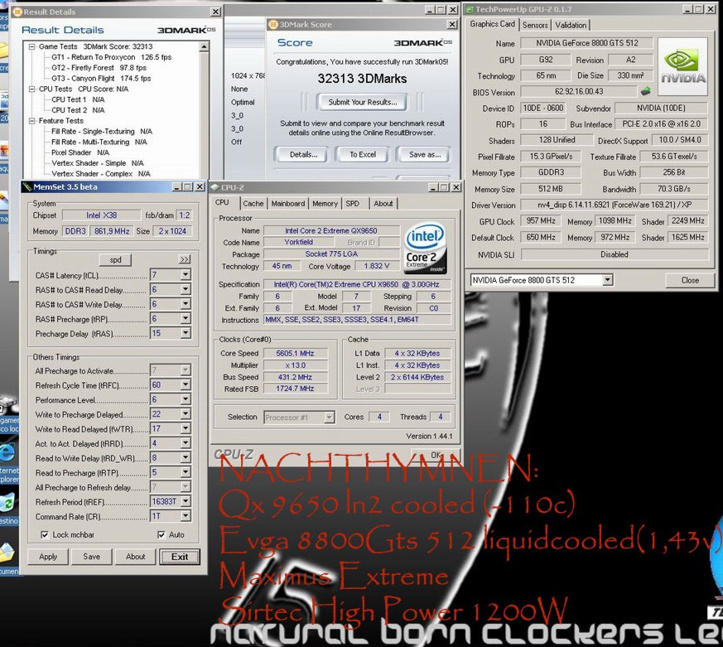
Task: Click the Details button in 3DMark Score
Action: (x=303, y=155)
